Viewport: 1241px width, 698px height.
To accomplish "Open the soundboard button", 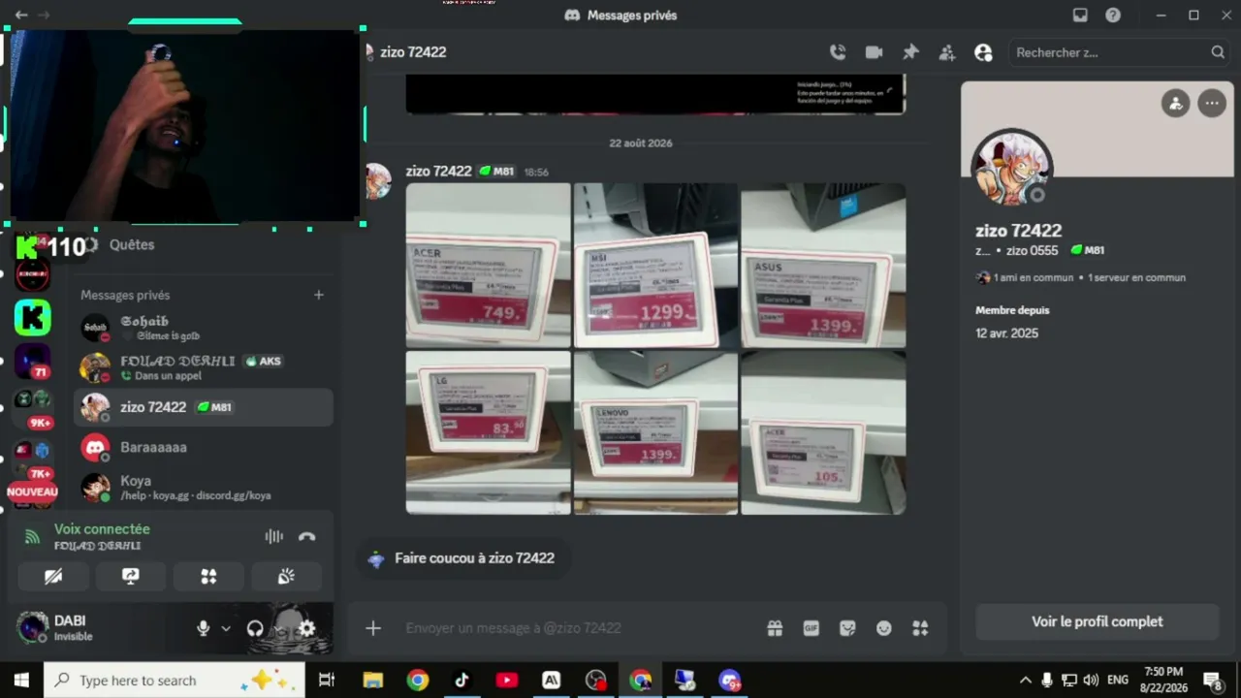I will [286, 576].
